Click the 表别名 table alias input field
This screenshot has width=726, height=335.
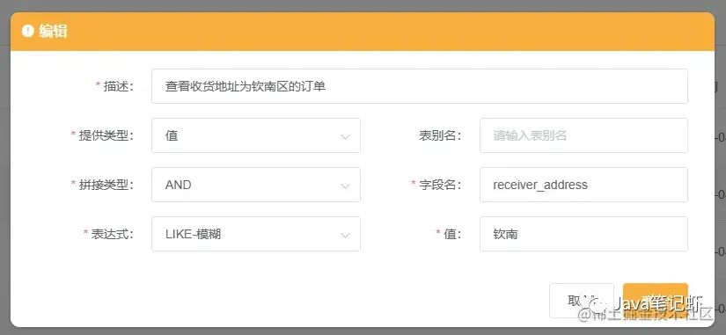click(583, 135)
